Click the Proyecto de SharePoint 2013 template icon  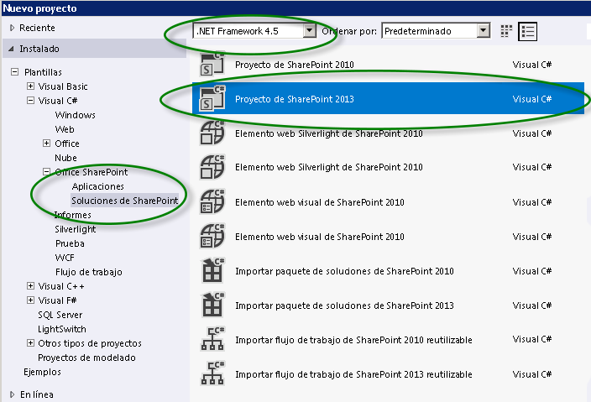212,99
